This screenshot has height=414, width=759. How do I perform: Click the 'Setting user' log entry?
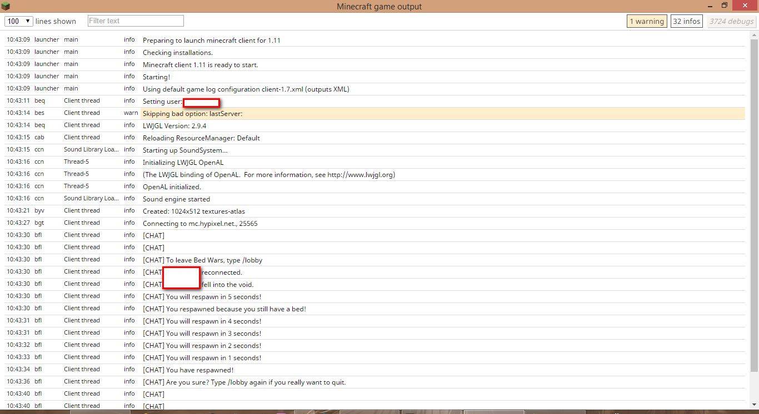(x=162, y=102)
